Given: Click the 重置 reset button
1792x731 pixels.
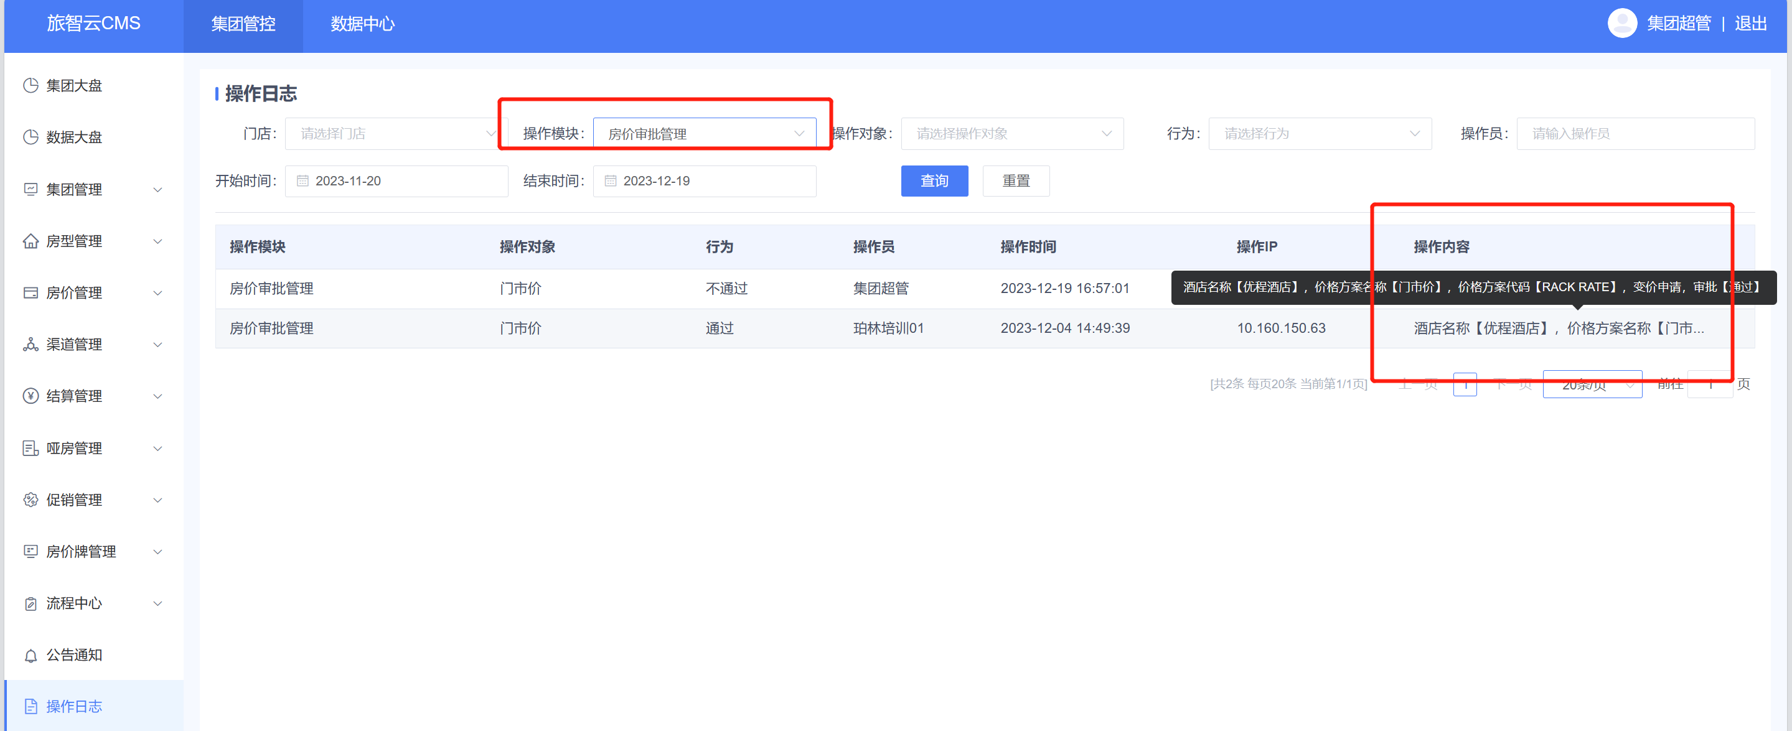Looking at the screenshot, I should click(1016, 181).
